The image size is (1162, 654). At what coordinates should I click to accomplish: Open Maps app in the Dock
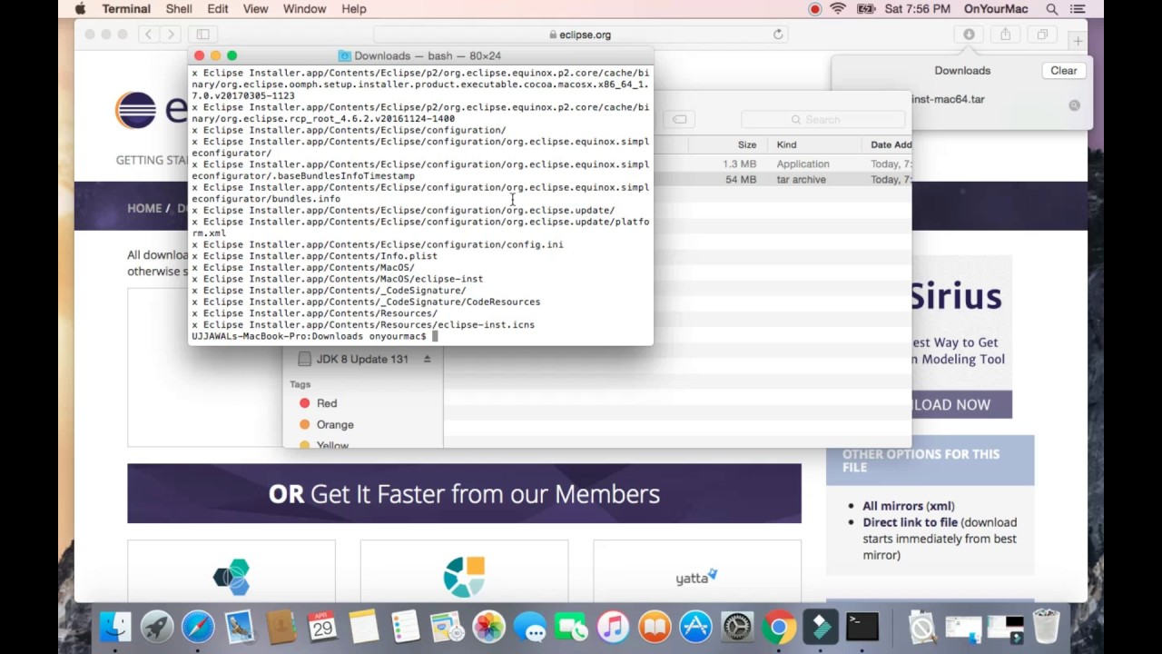(x=447, y=627)
